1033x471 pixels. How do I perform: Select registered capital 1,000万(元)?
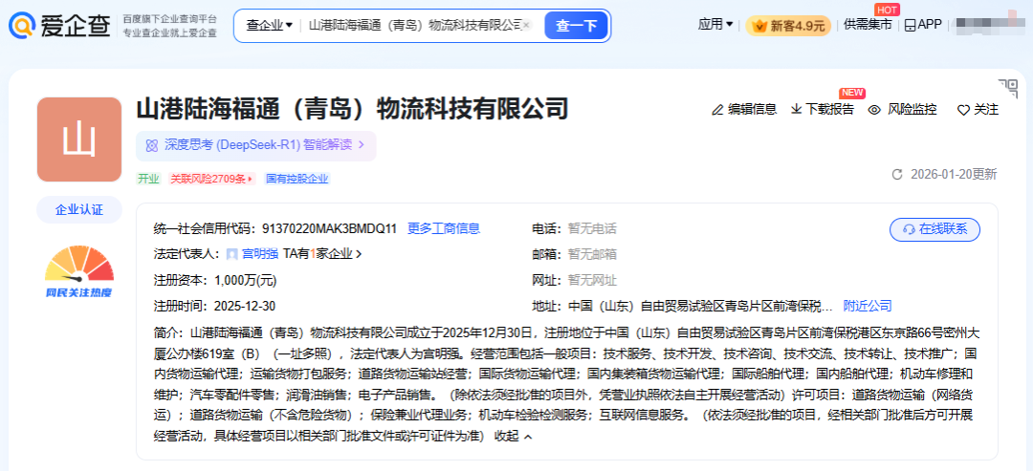[x=246, y=280]
